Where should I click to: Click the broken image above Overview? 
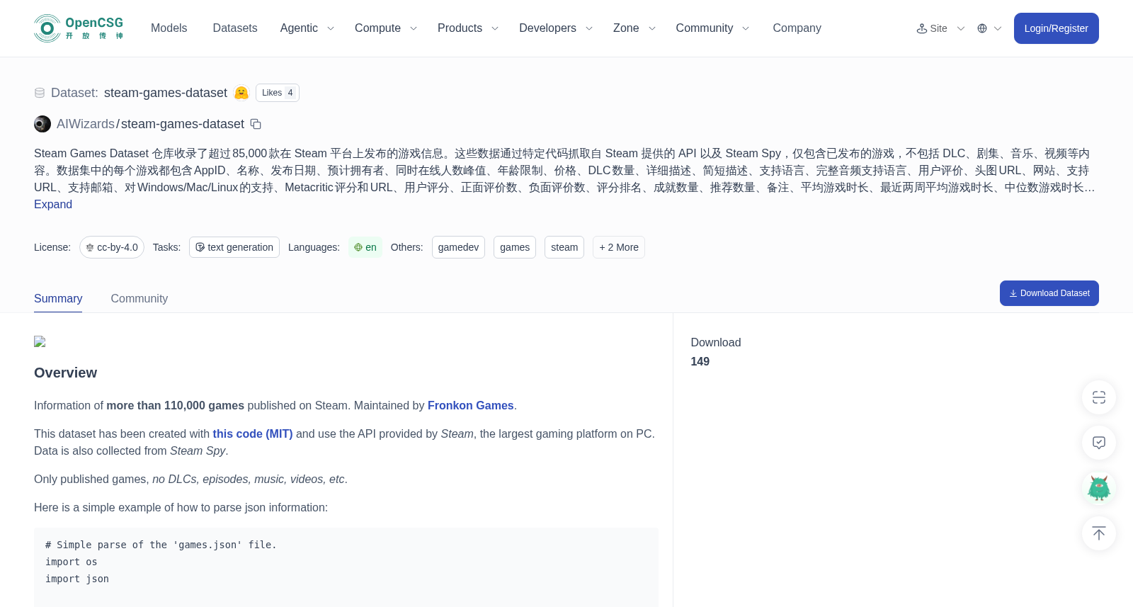pyautogui.click(x=40, y=341)
